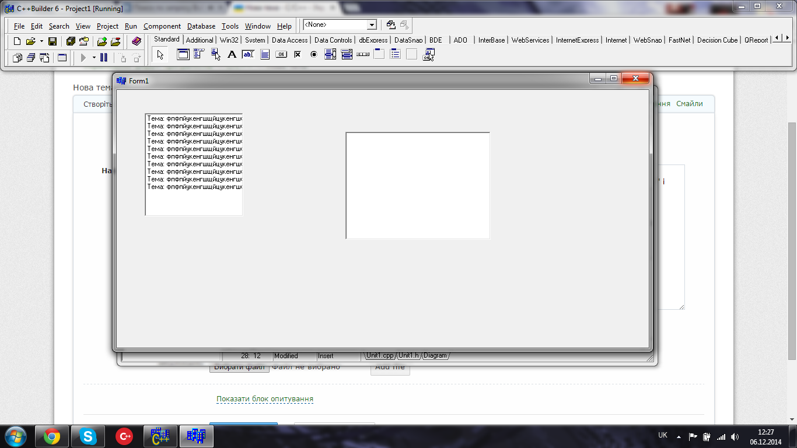Open the Help contents book icon
This screenshot has height=448, width=797.
pyautogui.click(x=137, y=41)
